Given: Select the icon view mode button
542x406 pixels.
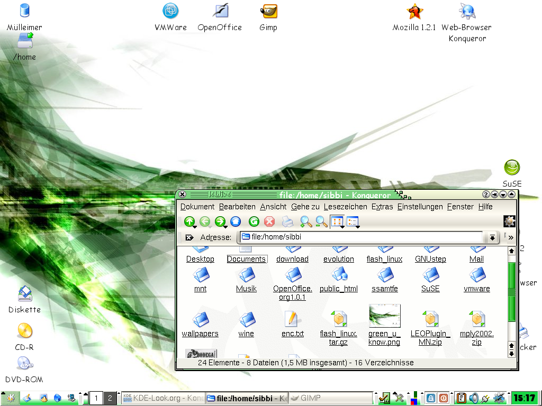Looking at the screenshot, I should [337, 222].
